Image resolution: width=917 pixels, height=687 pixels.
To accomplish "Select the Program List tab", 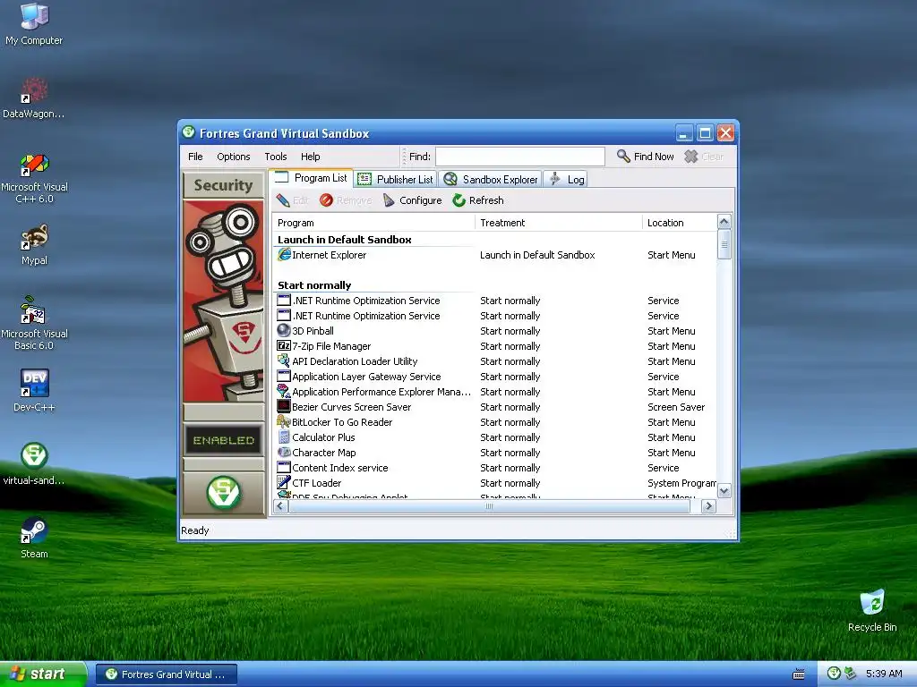I will [x=311, y=178].
